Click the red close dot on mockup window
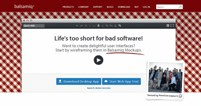This screenshot has height=106, width=201. 24,21
